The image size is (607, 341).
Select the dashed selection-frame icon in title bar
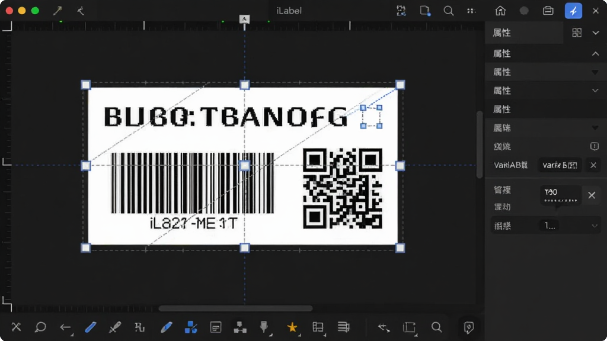pos(401,11)
